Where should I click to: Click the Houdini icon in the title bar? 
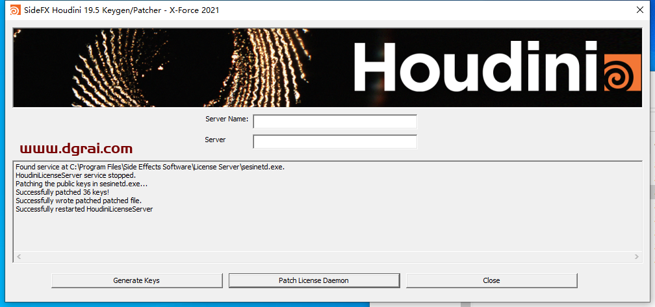[x=15, y=10]
